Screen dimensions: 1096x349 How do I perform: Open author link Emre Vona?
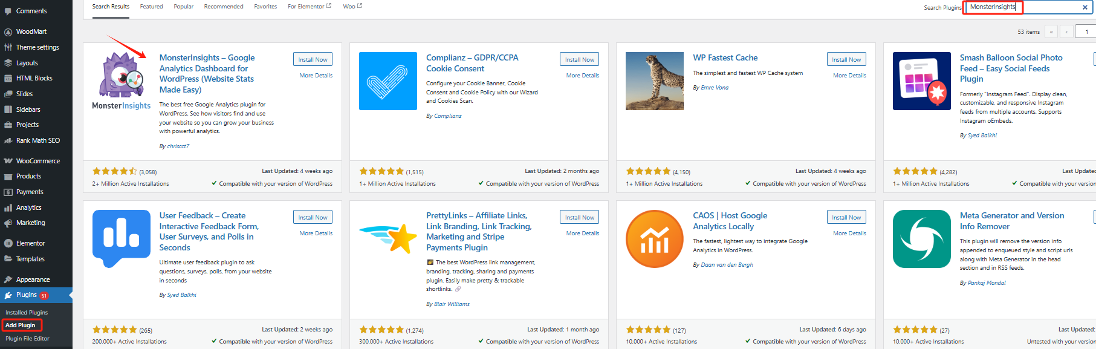click(715, 88)
